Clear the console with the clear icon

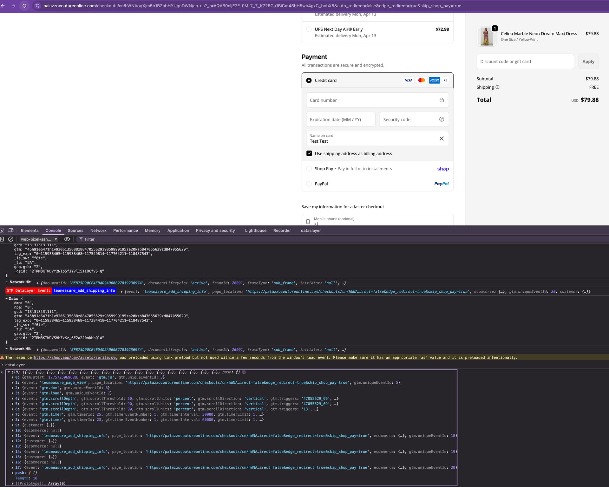10,239
